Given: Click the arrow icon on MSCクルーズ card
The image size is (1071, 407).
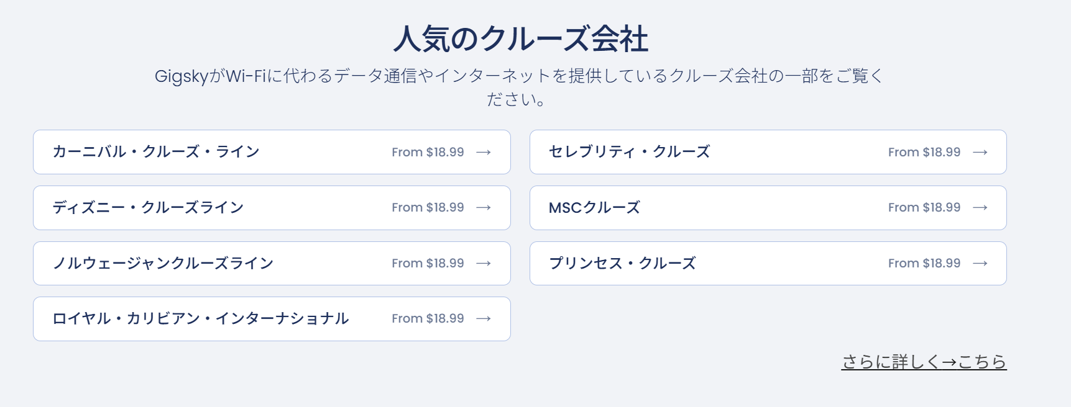Looking at the screenshot, I should 981,208.
